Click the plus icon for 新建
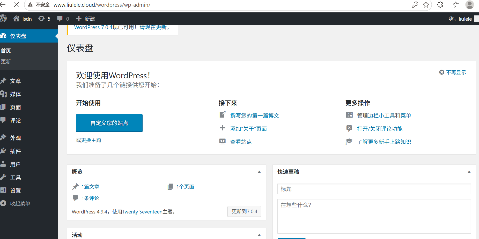The height and width of the screenshot is (239, 479). [79, 19]
